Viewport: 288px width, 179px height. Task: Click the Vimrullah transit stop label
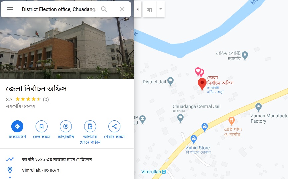coord(153,172)
